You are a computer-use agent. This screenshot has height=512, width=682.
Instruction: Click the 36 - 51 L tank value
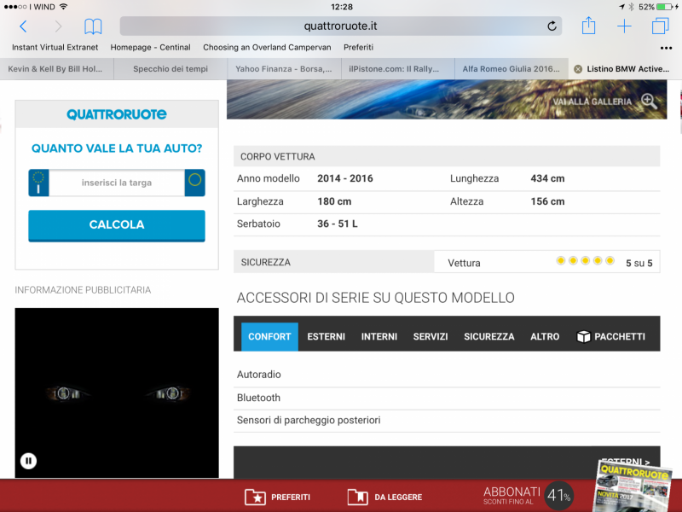tap(337, 224)
